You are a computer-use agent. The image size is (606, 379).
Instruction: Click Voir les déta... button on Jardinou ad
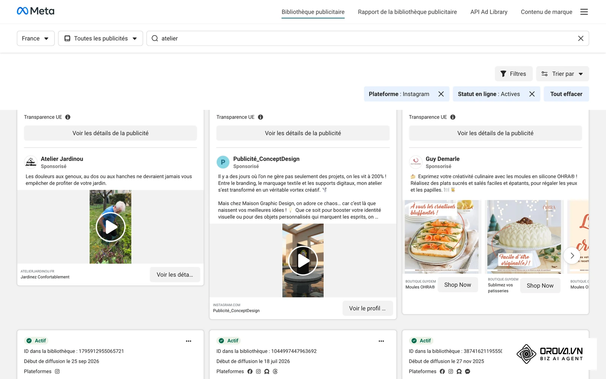175,275
